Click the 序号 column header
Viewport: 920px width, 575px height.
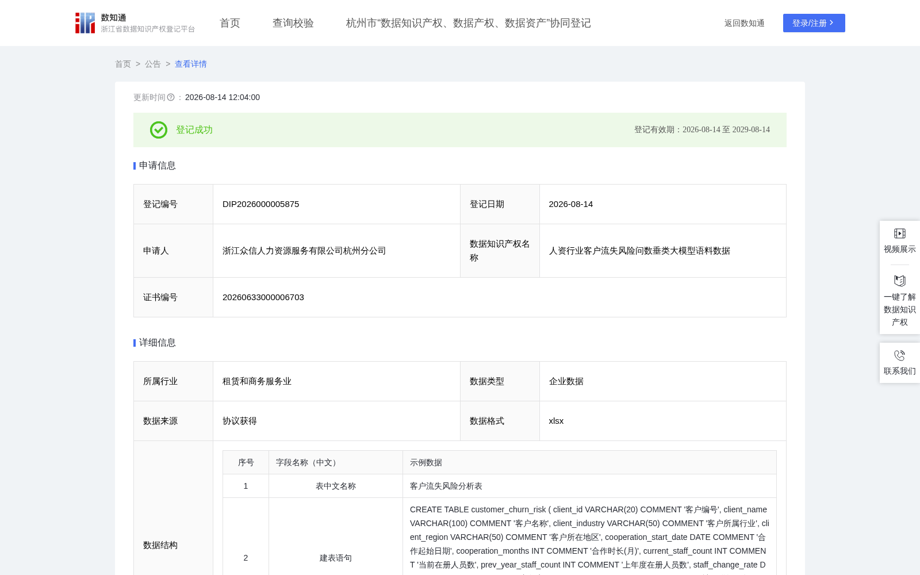click(x=246, y=462)
